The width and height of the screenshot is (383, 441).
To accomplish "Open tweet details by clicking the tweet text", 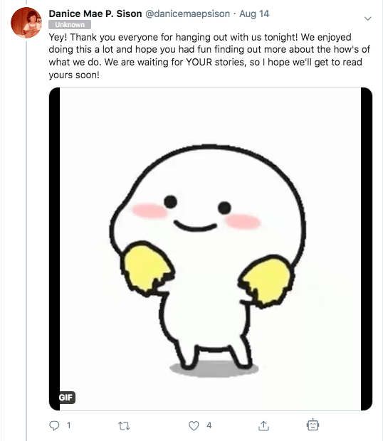I will 209,56.
